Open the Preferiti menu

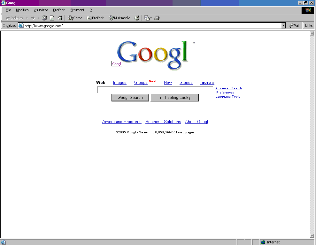click(x=59, y=10)
